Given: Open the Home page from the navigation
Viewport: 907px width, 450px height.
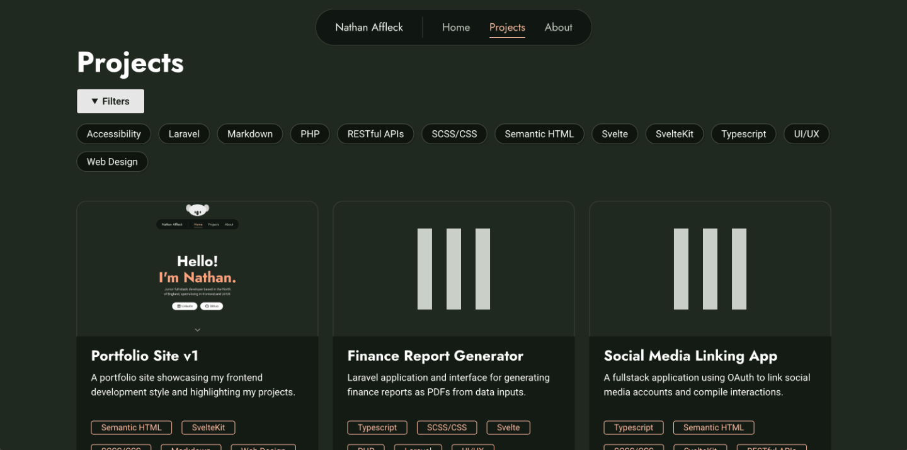Looking at the screenshot, I should [456, 27].
